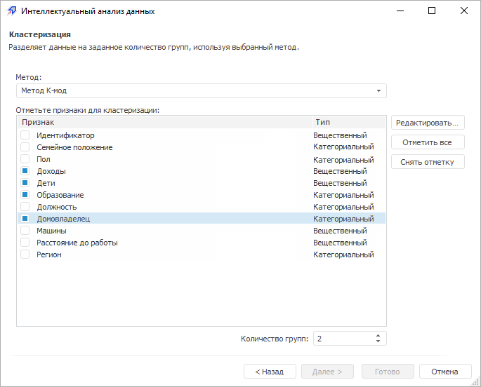This screenshot has height=387, width=481.
Task: Toggle the Машины checkbox
Action: (25, 231)
